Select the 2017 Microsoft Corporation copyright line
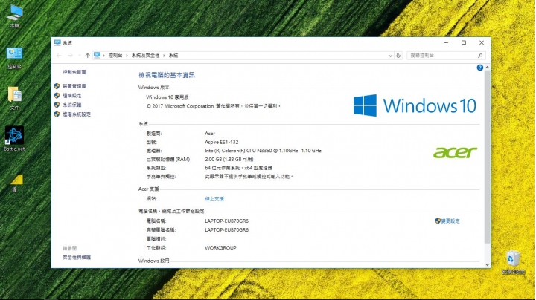Screen dimensions: 536x300 pyautogui.click(x=214, y=106)
